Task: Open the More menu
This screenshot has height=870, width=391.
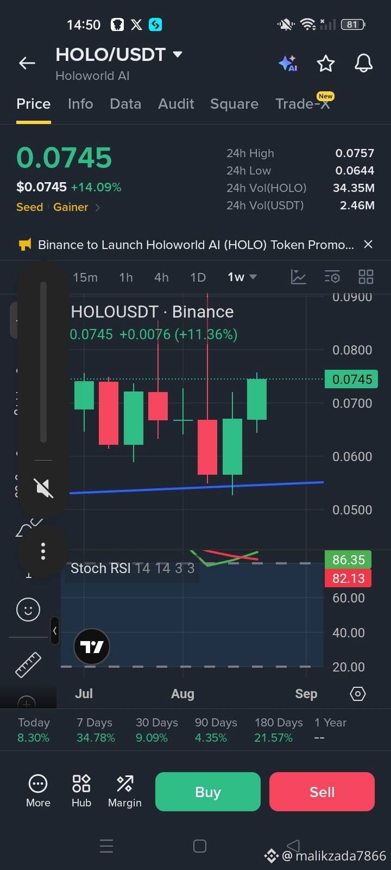Action: click(x=38, y=791)
